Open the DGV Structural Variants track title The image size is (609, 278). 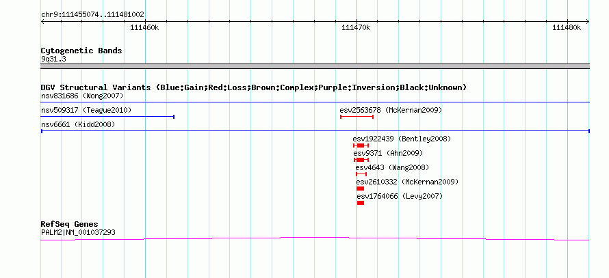point(254,87)
